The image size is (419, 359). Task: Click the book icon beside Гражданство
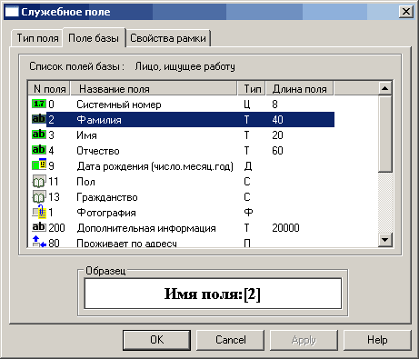coord(39,197)
